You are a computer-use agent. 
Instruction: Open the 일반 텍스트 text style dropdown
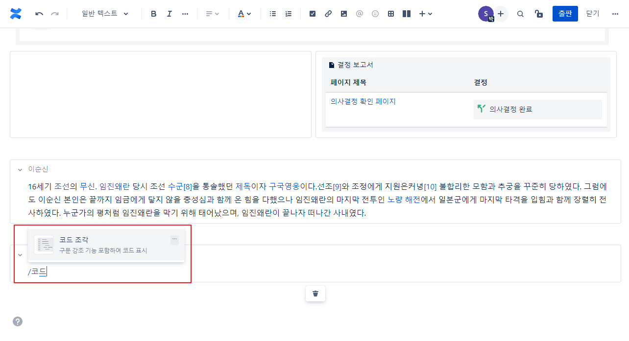pos(104,14)
